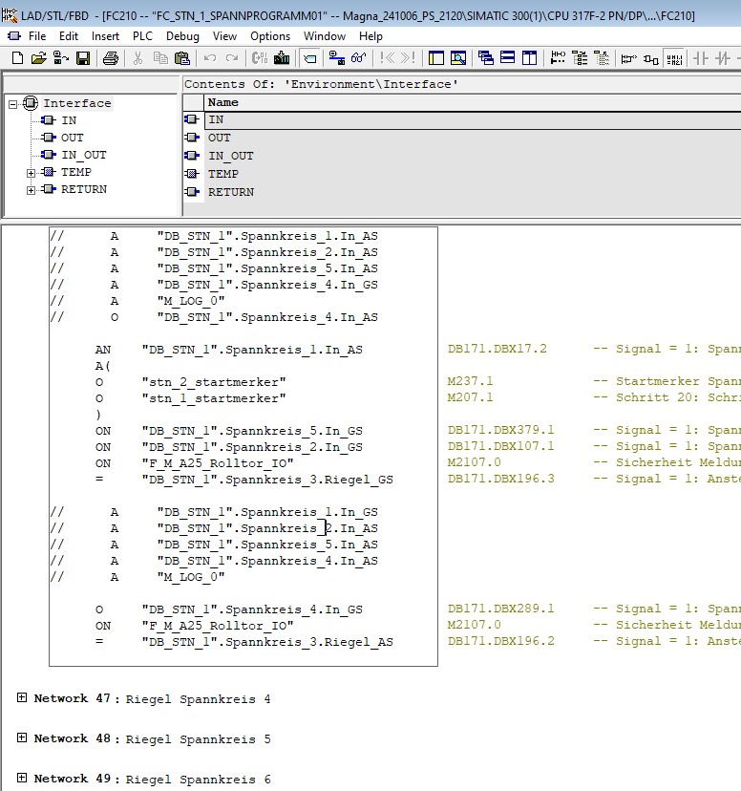The width and height of the screenshot is (741, 791).
Task: Open the PLC menu
Action: point(142,35)
